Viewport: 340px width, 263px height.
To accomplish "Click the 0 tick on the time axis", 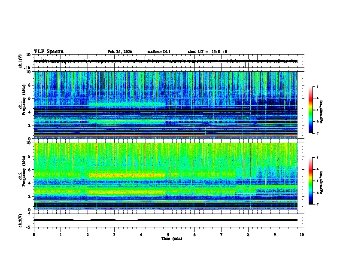I will (x=34, y=235).
